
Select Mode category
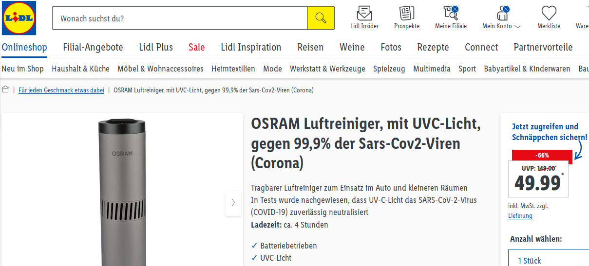272,69
